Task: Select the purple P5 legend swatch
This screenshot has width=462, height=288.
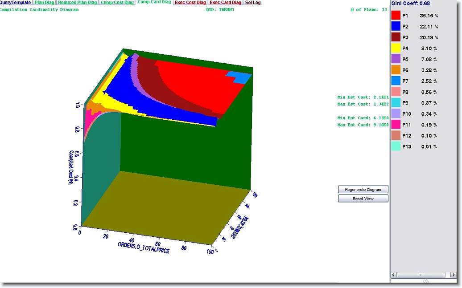Action: tap(396, 59)
